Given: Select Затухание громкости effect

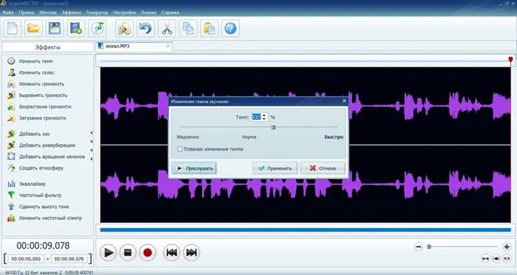Looking at the screenshot, I should [37, 118].
